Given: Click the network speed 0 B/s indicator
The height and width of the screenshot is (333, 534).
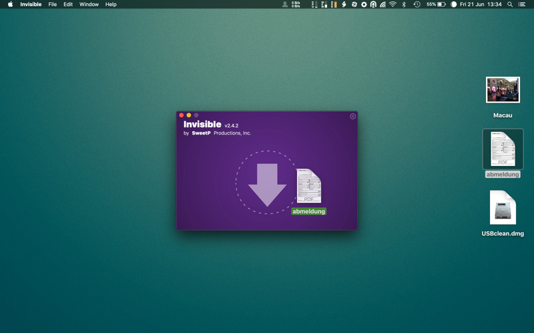Looking at the screenshot, I should (x=296, y=5).
